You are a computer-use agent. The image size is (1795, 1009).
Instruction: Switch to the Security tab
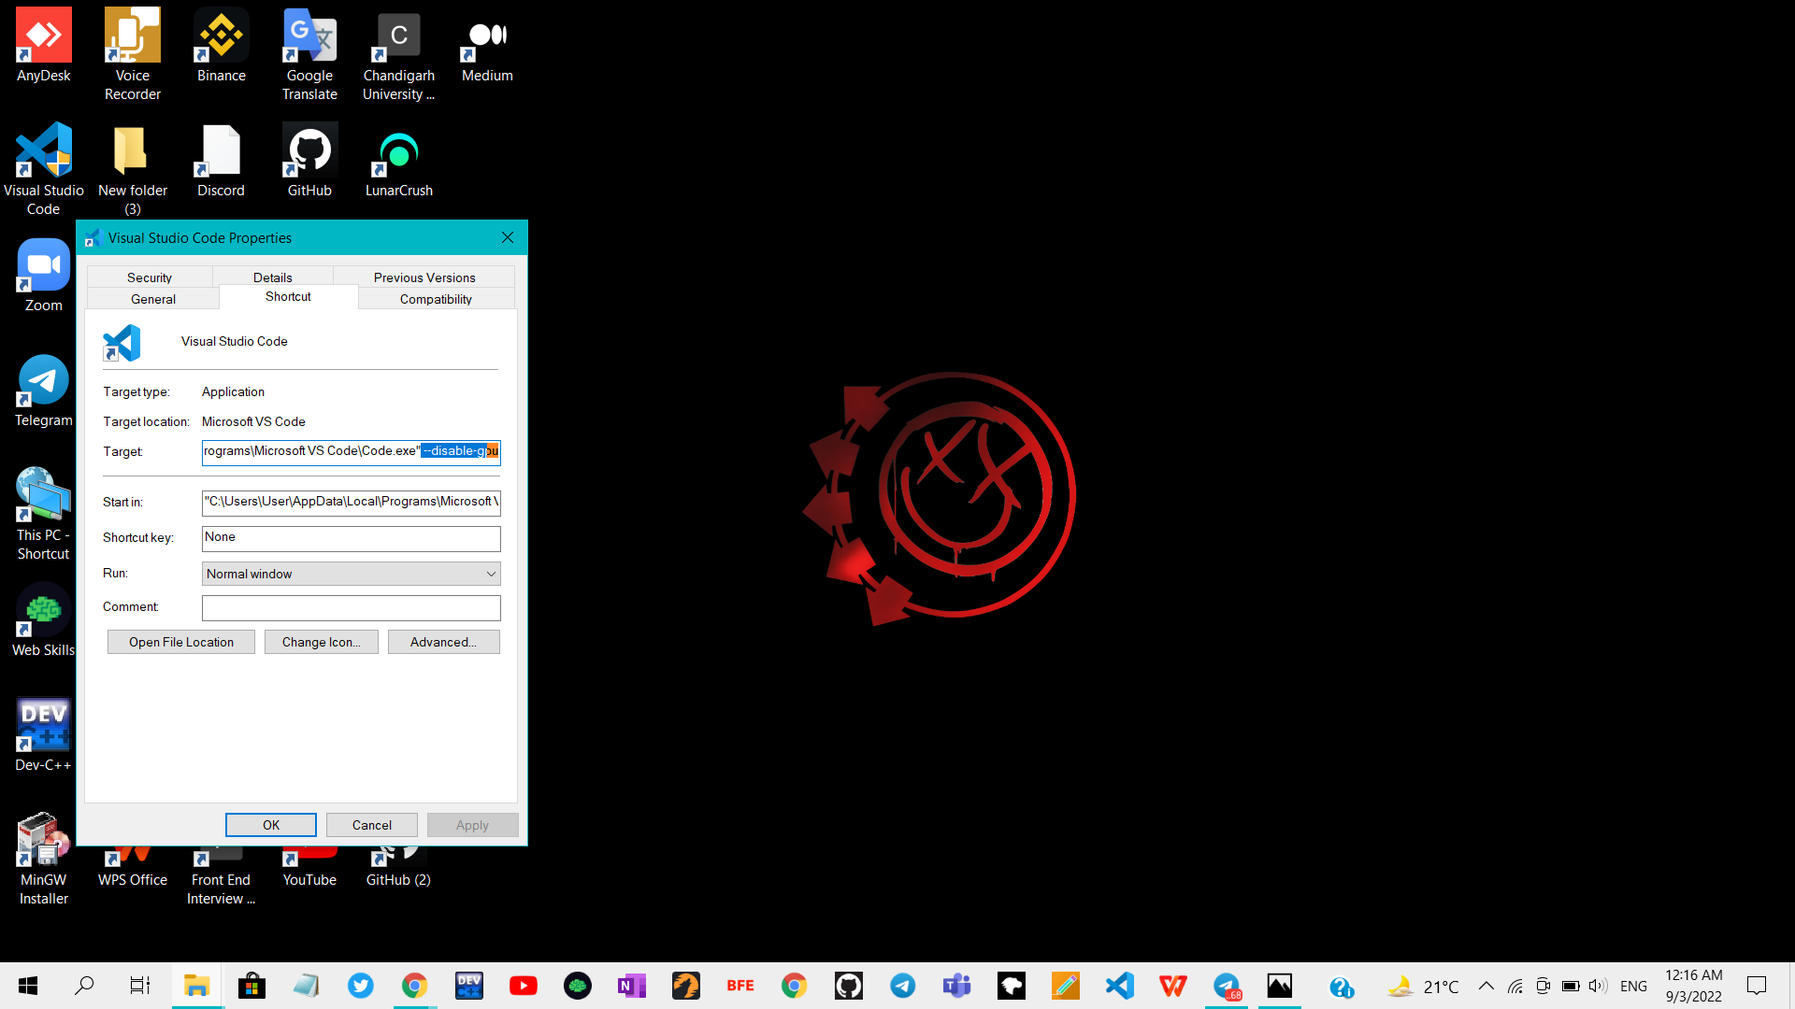(151, 277)
